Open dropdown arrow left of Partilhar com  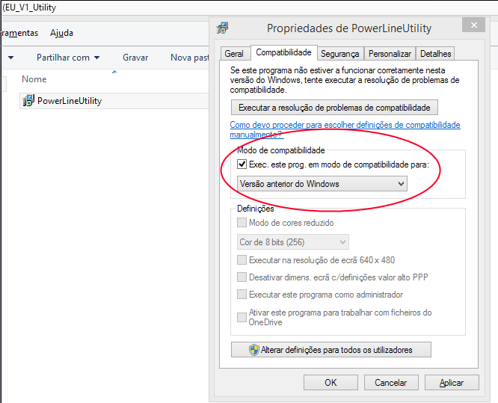(10, 58)
